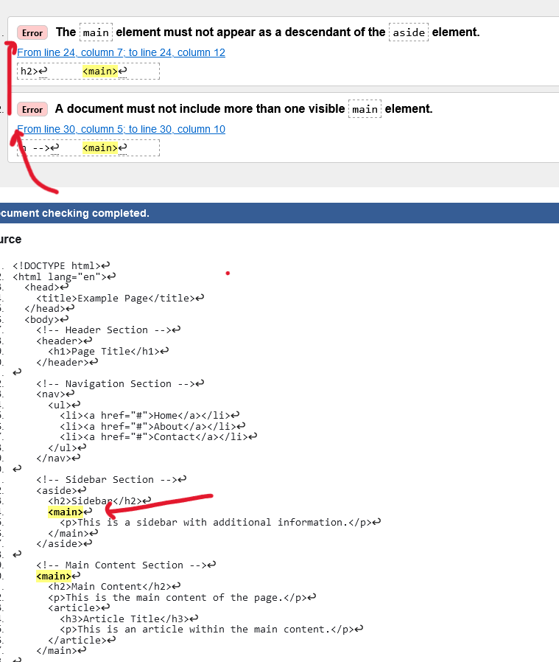Click the Article Title h3 source line
Viewport: 559px width, 662px height.
(x=124, y=619)
